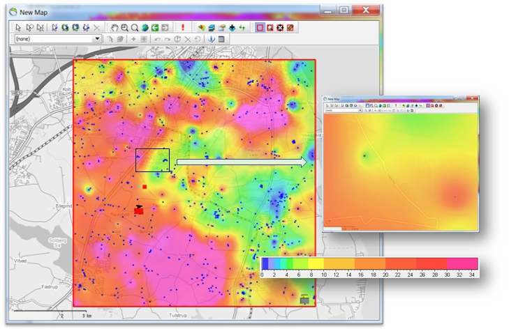
Task: Click the undo curved arrow icon
Action: coord(157,40)
